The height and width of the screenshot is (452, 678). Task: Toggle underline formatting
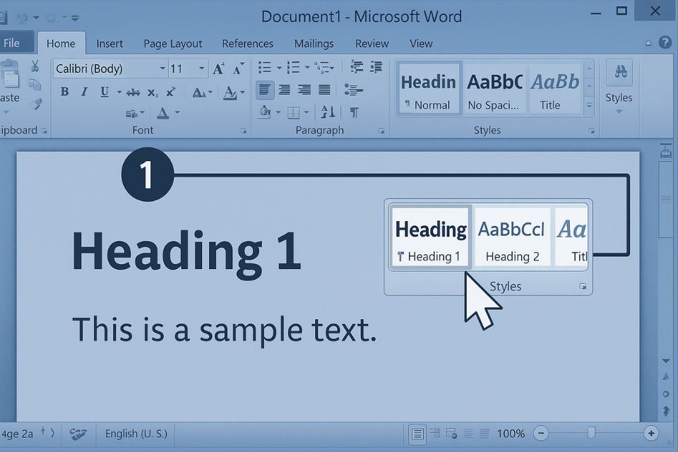click(103, 90)
